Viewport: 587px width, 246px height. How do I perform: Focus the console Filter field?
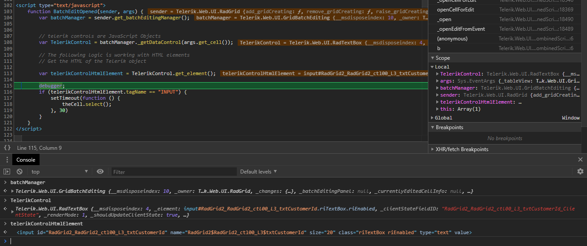click(x=174, y=172)
